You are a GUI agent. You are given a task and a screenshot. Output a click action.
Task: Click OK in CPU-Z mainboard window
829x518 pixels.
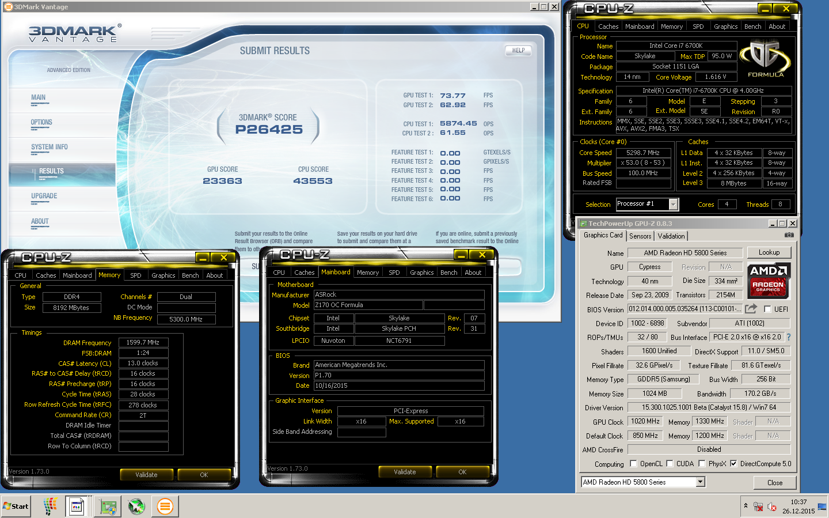click(x=462, y=472)
